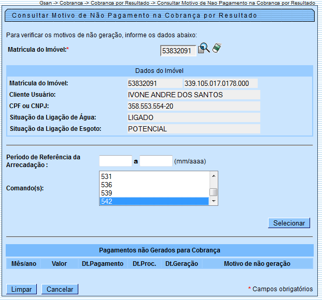Select command 536 in the list

point(155,185)
